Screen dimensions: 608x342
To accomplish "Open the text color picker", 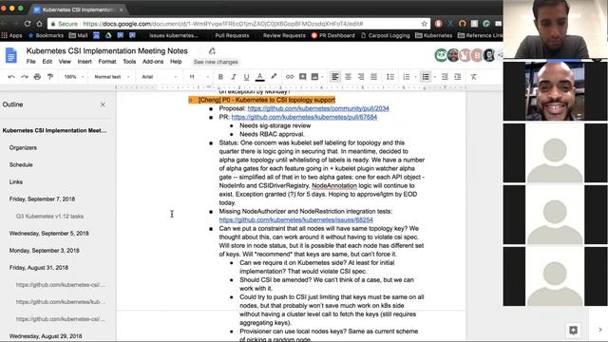I will (260, 77).
